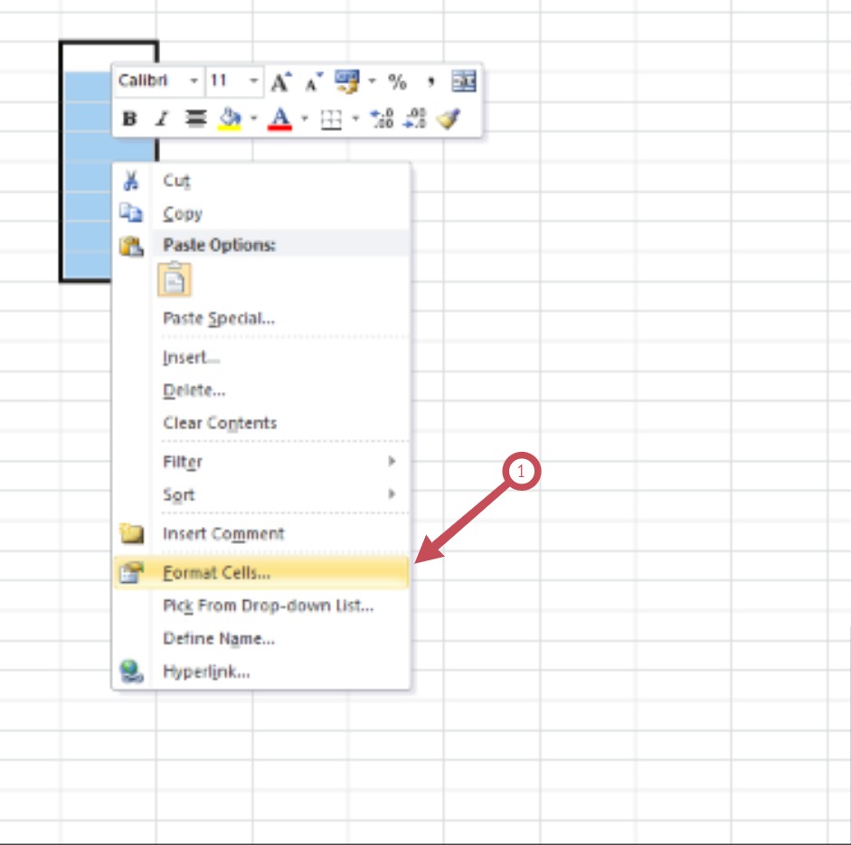Apply comma style number format

click(x=431, y=82)
